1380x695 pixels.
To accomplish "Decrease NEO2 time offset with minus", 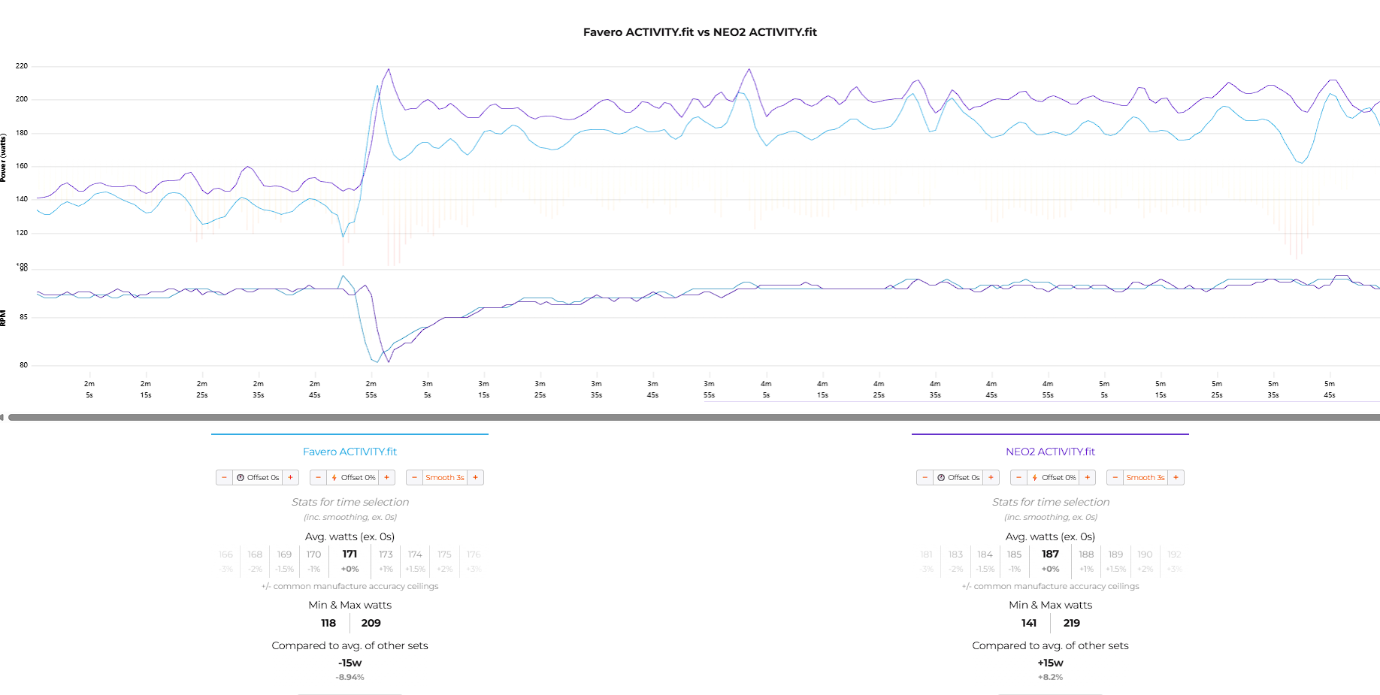I will [x=925, y=478].
